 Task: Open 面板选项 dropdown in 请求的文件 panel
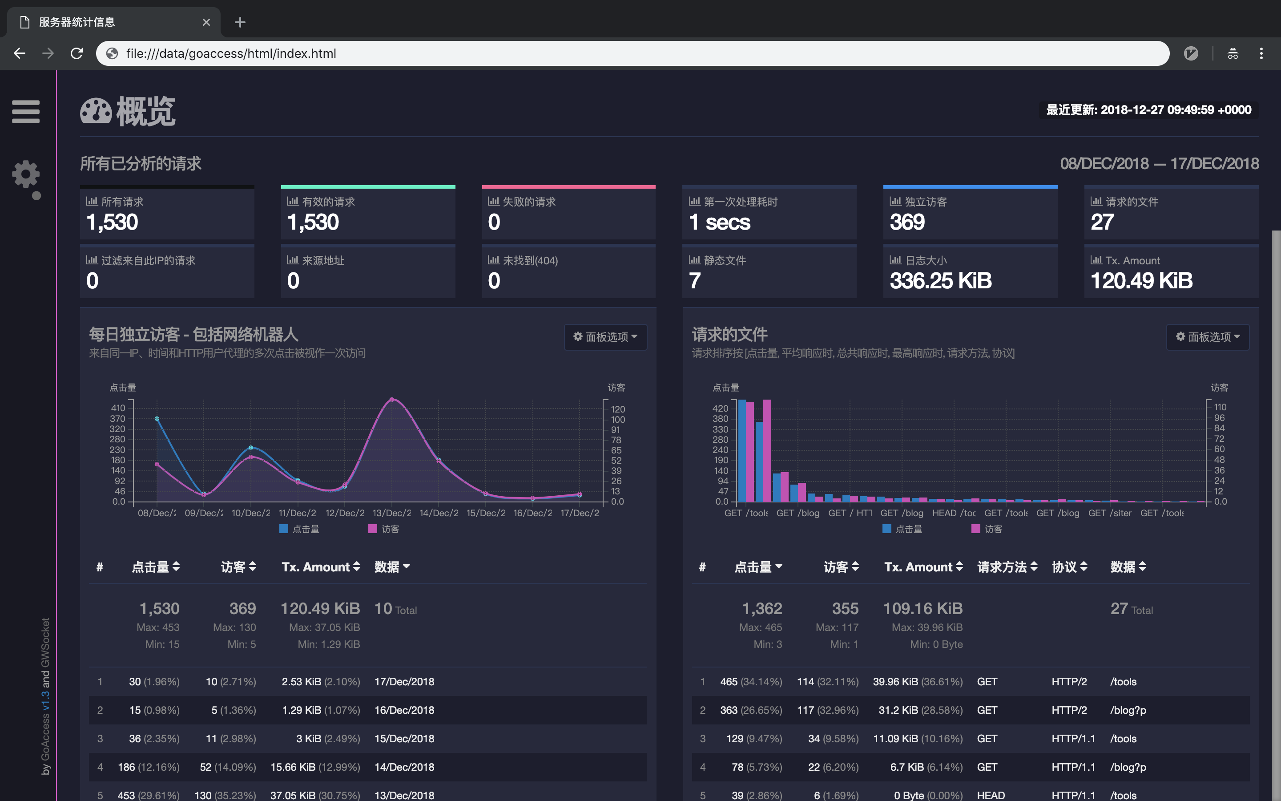tap(1208, 337)
